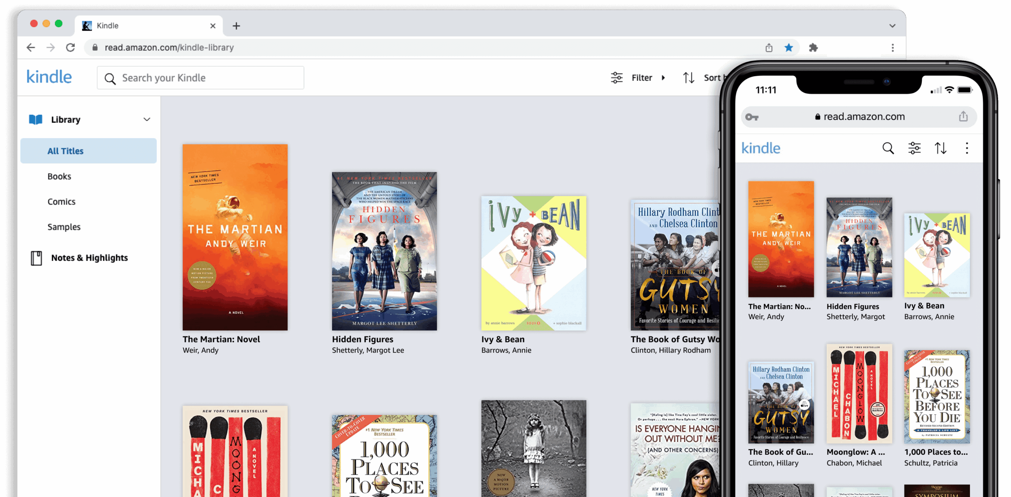Select the Comics category
This screenshot has height=497, width=1011.
[61, 201]
